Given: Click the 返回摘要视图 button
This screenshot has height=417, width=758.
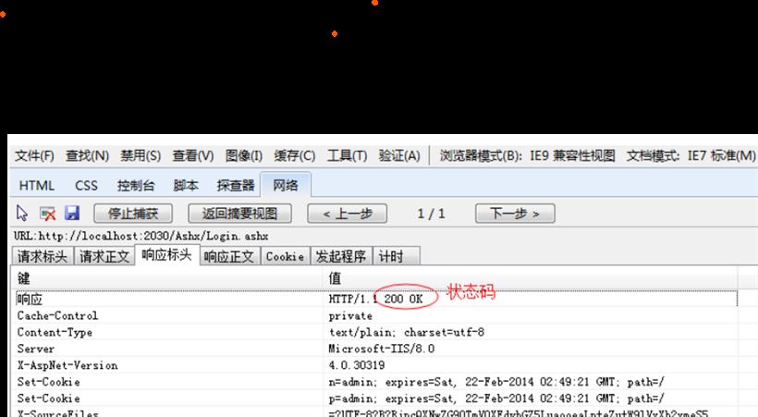Looking at the screenshot, I should click(x=239, y=214).
